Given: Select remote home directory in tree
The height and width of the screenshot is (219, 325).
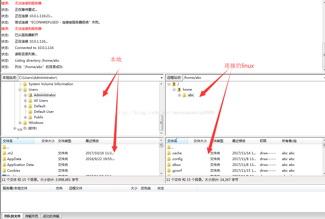Looking at the screenshot, I should click(187, 90).
